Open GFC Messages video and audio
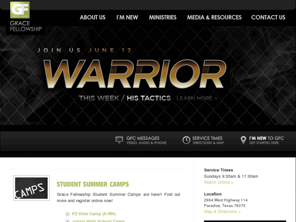The image size is (296, 222). (x=146, y=140)
